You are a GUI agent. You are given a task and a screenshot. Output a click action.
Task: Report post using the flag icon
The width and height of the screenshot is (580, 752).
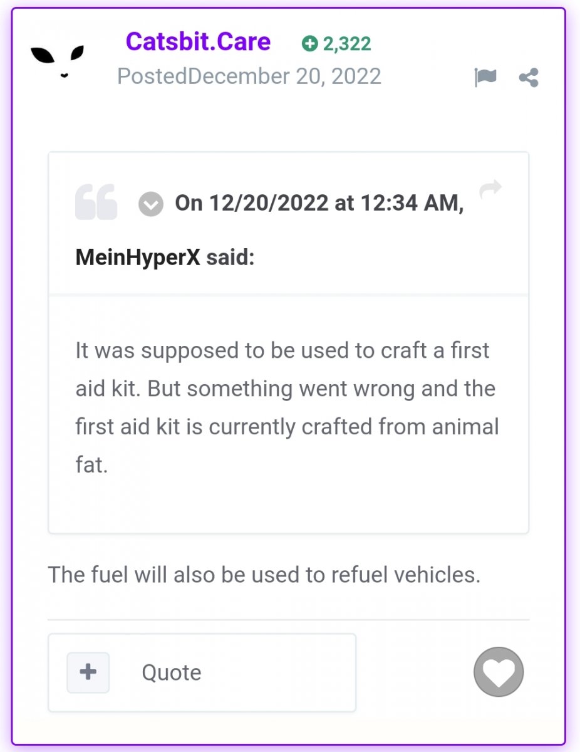click(x=485, y=78)
